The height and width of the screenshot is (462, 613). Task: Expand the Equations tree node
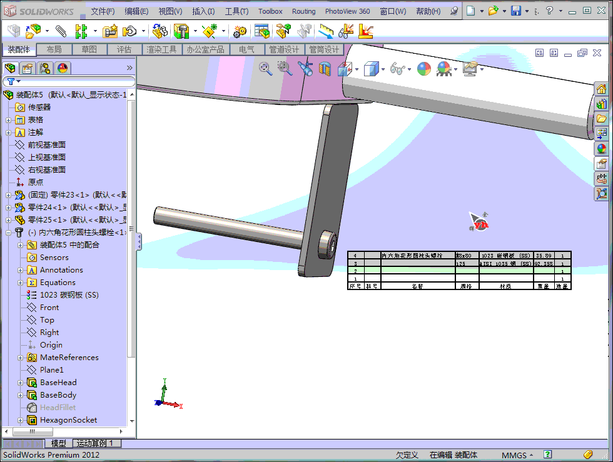pos(20,283)
